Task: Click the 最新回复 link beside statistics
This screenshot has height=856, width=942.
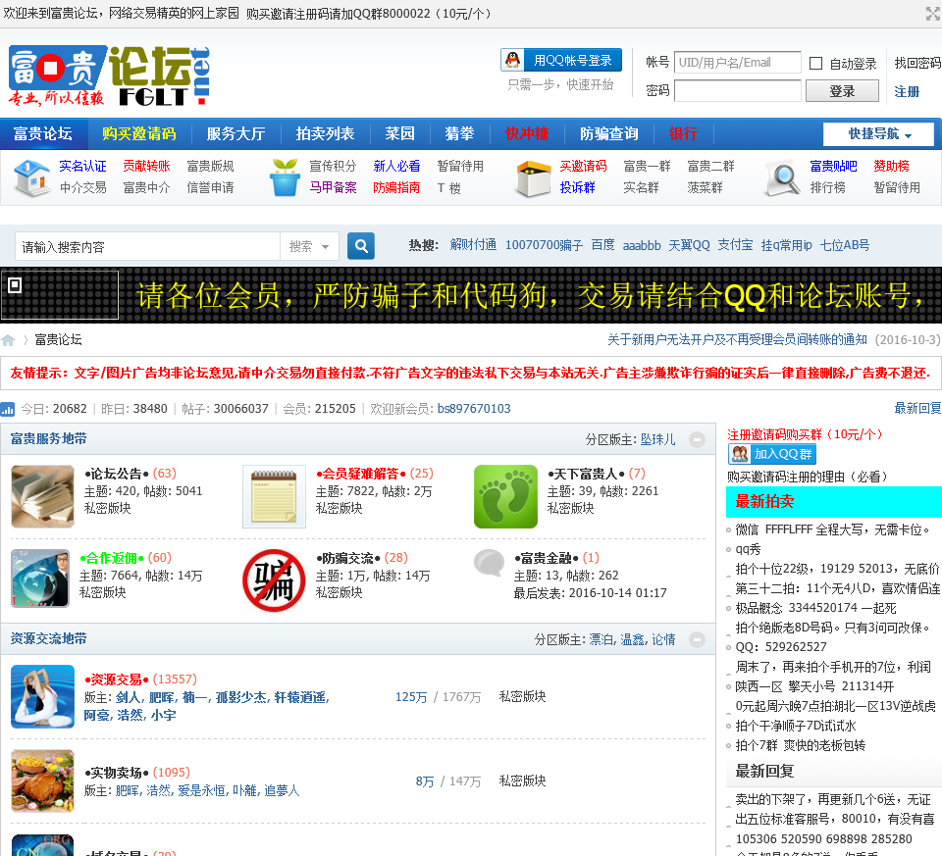Action: (917, 408)
